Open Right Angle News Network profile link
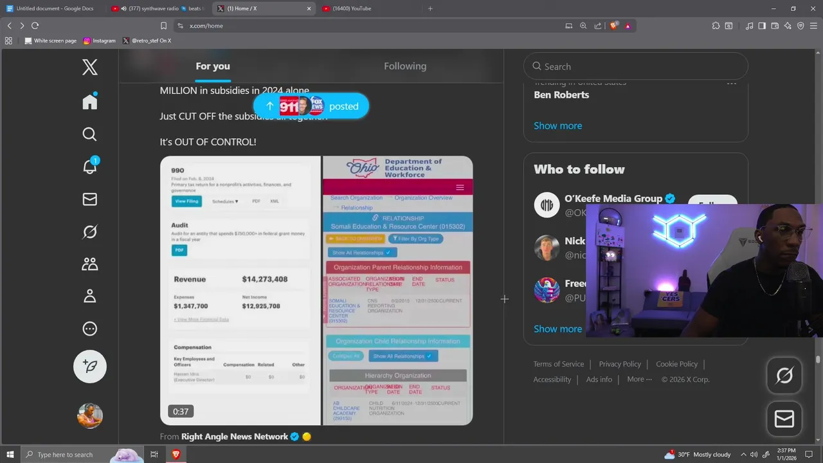The width and height of the screenshot is (823, 463). click(235, 437)
